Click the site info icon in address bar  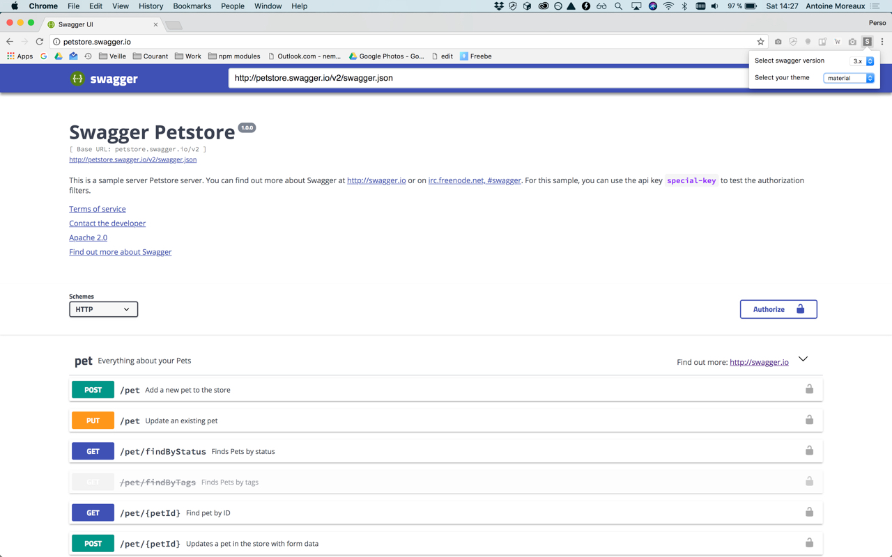(56, 42)
